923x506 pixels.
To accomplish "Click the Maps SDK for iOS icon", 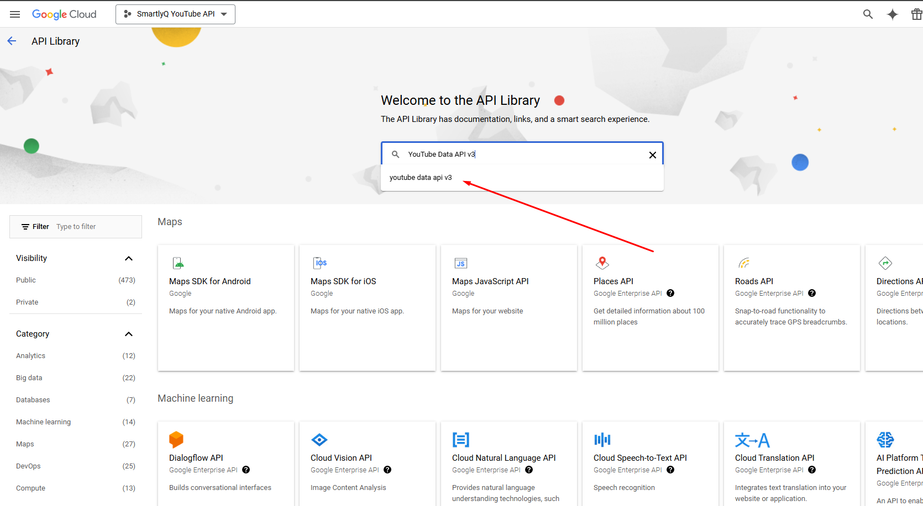I will (319, 263).
